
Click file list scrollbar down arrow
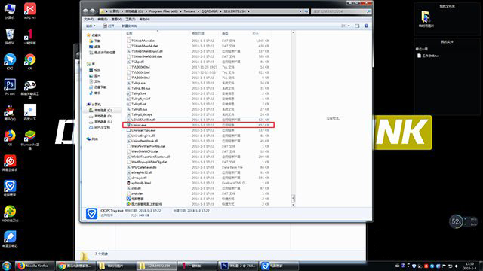tap(294, 205)
